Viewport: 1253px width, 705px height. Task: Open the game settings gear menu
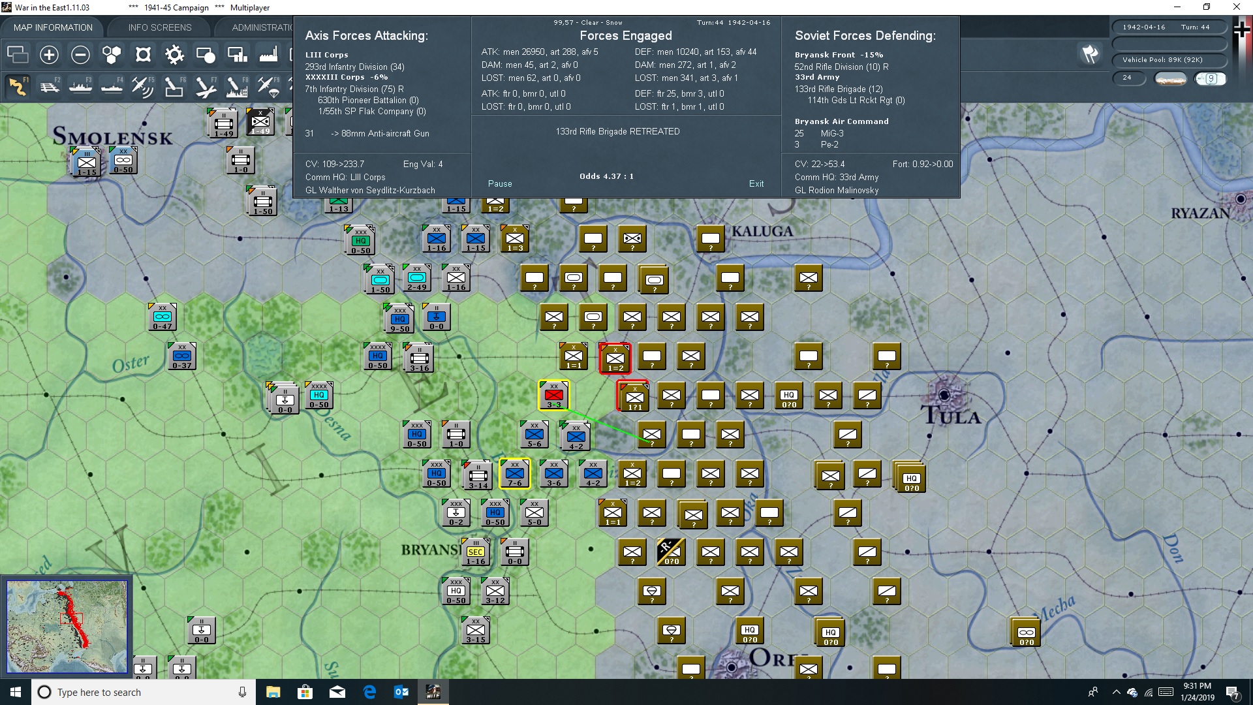174,55
